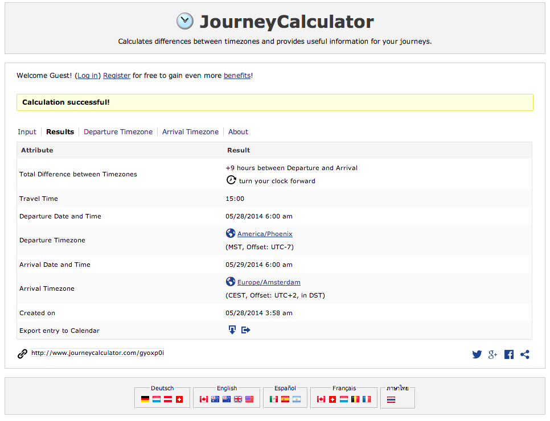
Task: Select Spanish flag under Español
Action: coord(285,399)
